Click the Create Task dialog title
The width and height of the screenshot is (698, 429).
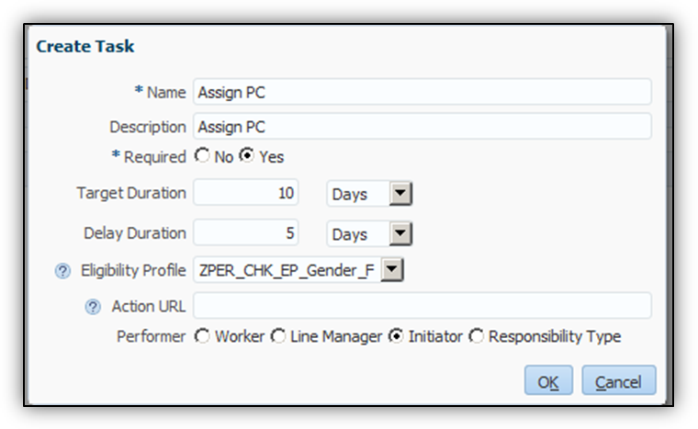point(85,46)
